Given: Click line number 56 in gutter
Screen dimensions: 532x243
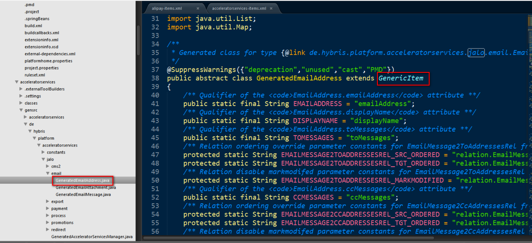Looking at the screenshot, I should (155, 231).
